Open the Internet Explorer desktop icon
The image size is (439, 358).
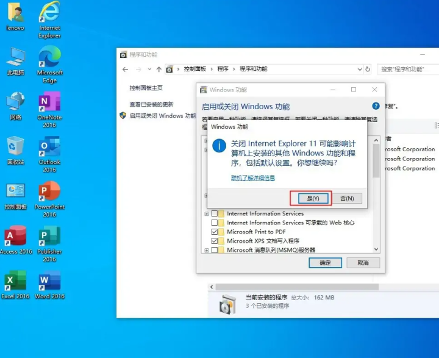click(x=49, y=13)
